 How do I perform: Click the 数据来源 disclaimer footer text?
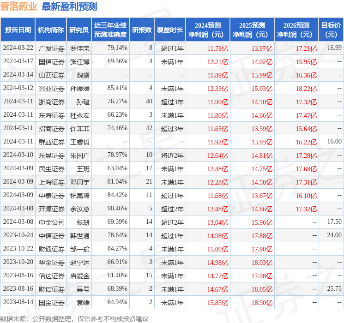pos(74,318)
